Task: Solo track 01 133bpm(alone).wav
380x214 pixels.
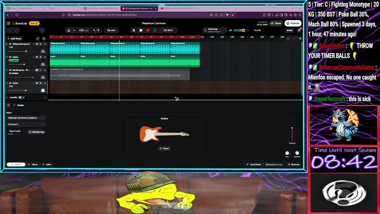Action: [41, 44]
